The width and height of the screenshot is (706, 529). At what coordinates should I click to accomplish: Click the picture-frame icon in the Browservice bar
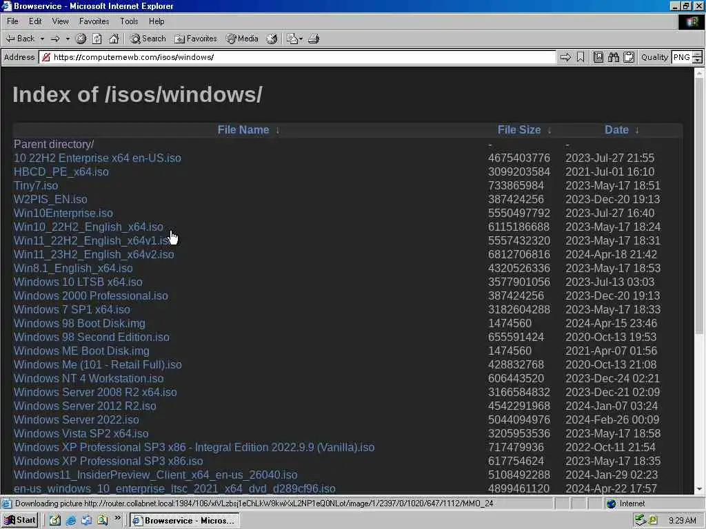(x=598, y=57)
